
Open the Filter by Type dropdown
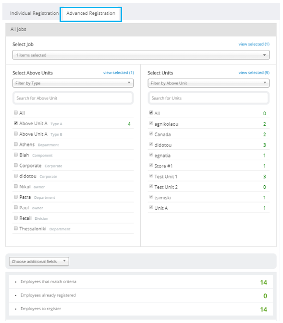73,83
